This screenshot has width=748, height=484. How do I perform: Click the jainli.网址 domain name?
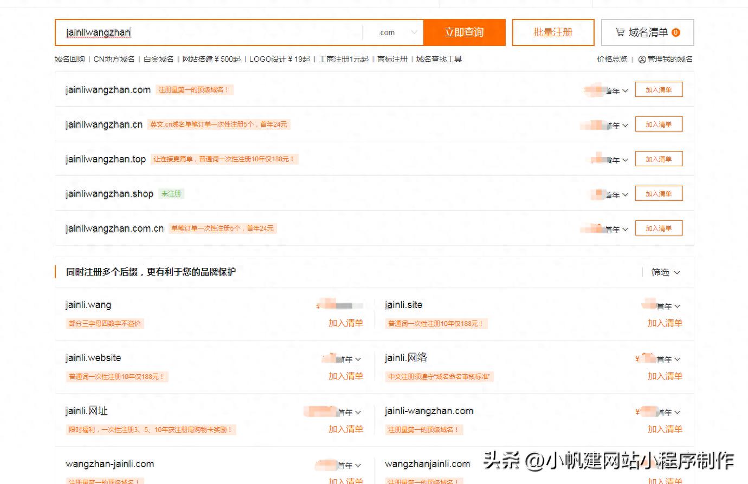tap(87, 411)
